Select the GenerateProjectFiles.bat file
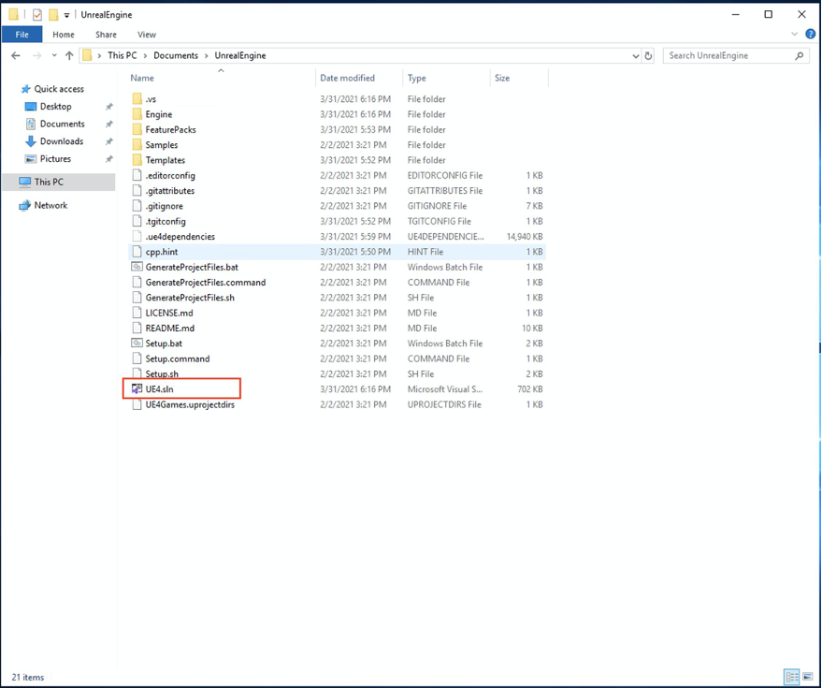This screenshot has width=822, height=688. point(191,267)
